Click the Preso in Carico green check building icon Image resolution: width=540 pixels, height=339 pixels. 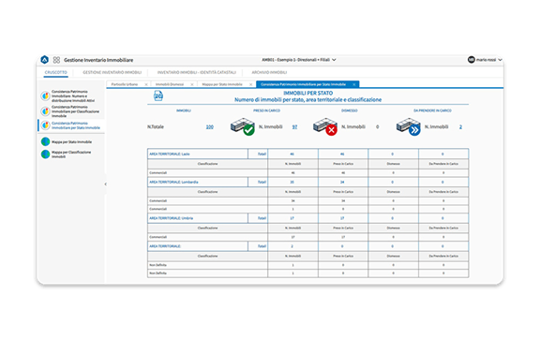coord(243,126)
